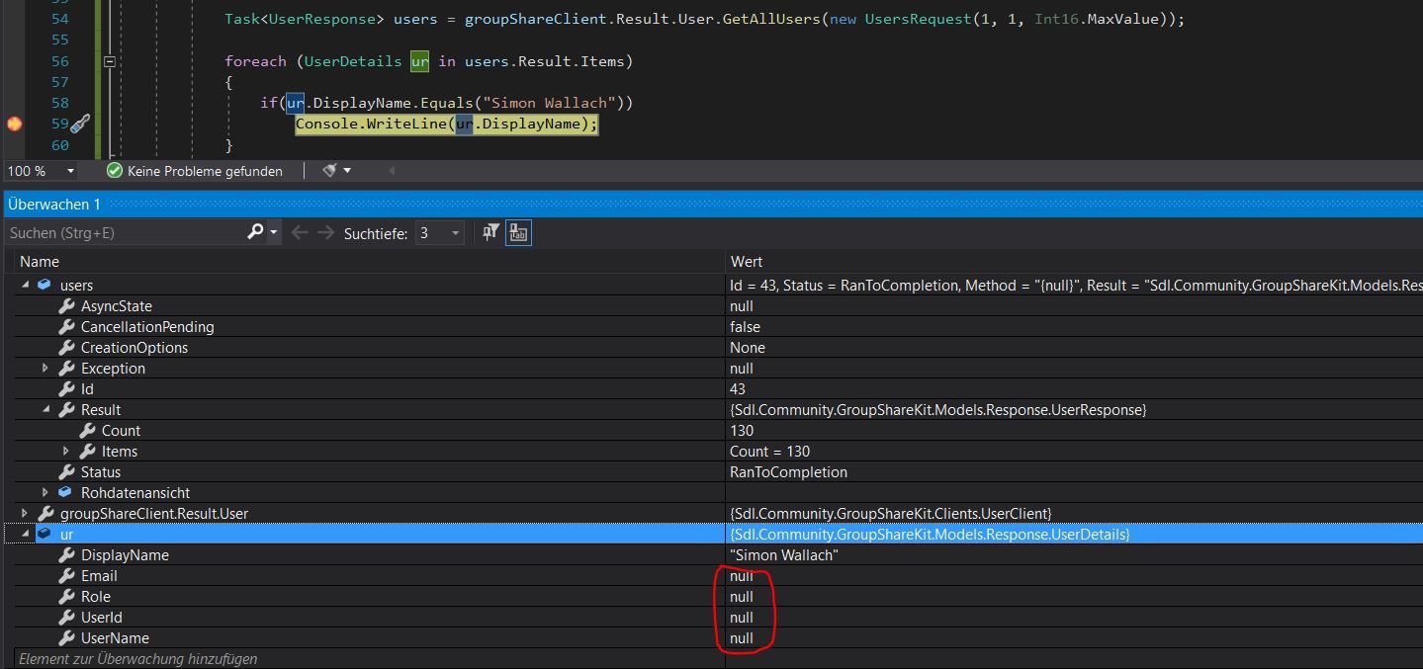This screenshot has height=669, width=1423.
Task: Click the blue cube icon of 'users'
Action: click(44, 285)
